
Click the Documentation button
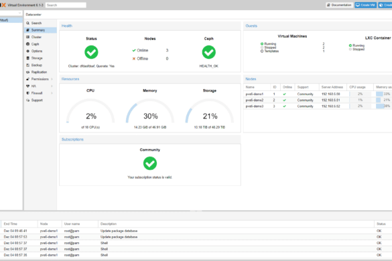339,5
